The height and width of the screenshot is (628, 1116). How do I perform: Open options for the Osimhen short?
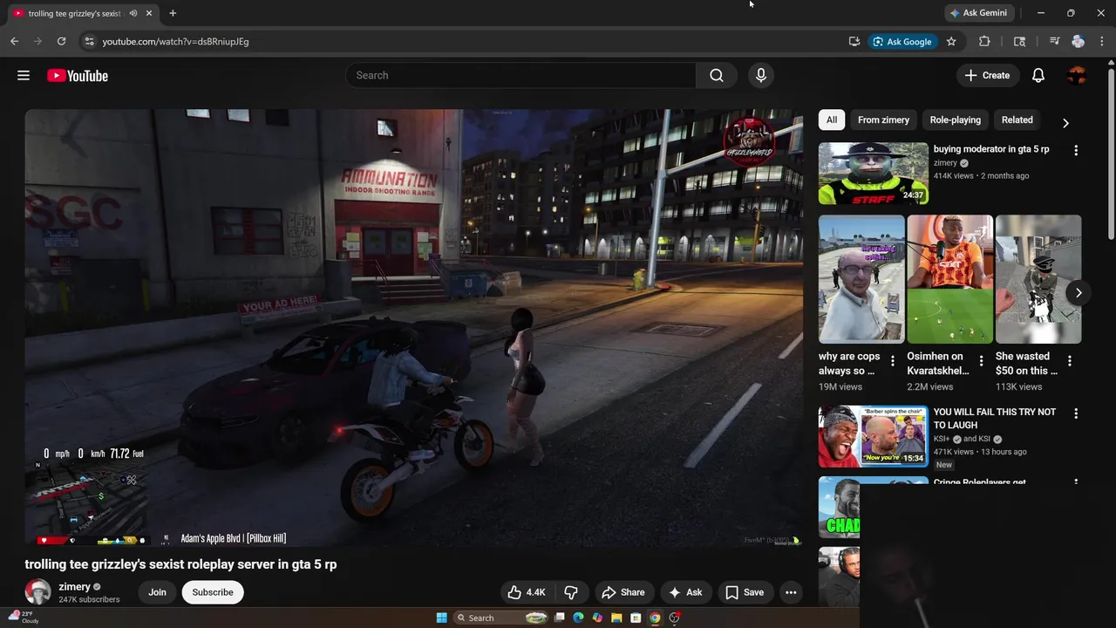coord(981,360)
